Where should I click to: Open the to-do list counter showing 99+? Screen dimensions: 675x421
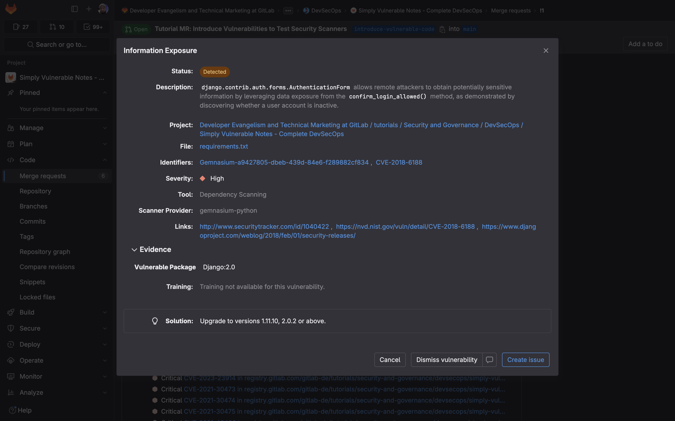tap(93, 27)
